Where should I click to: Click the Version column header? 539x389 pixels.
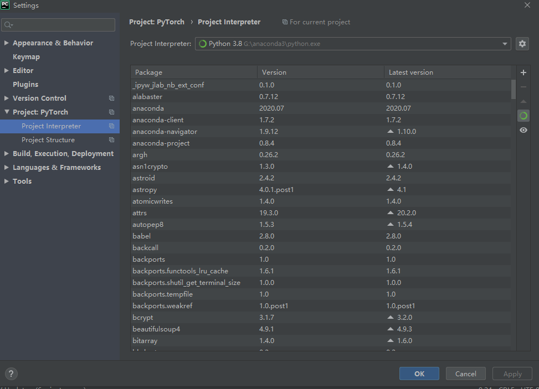[x=321, y=72]
